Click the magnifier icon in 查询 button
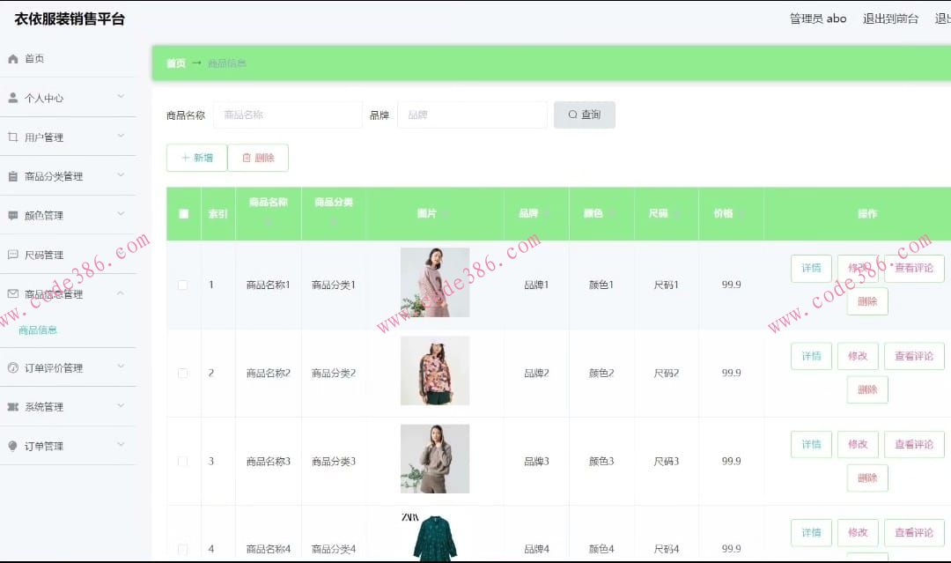Screen dimensions: 951x563 (x=572, y=115)
